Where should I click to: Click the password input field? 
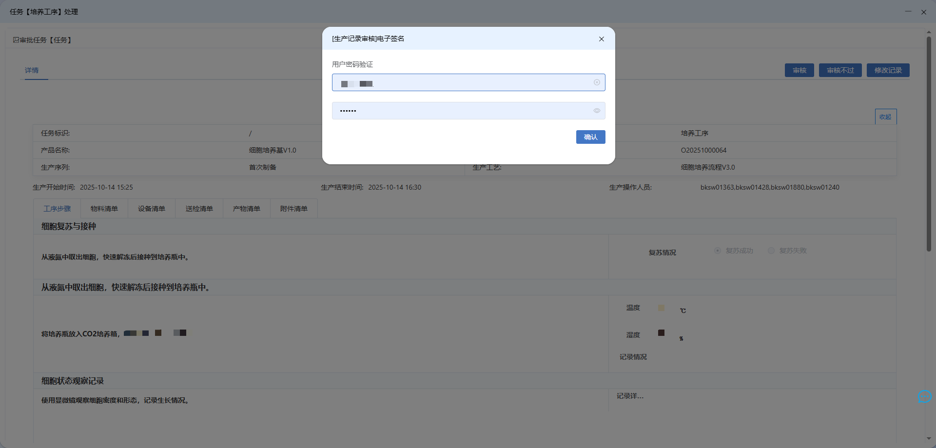[463, 111]
